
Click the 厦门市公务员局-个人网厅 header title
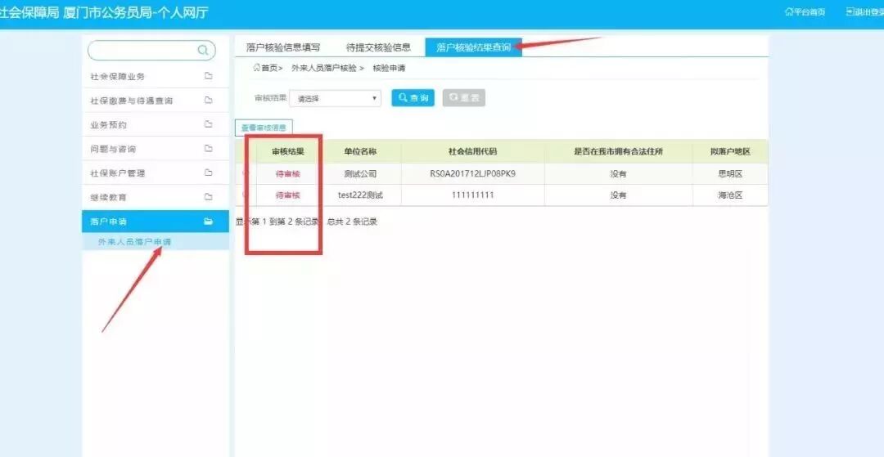tap(136, 12)
